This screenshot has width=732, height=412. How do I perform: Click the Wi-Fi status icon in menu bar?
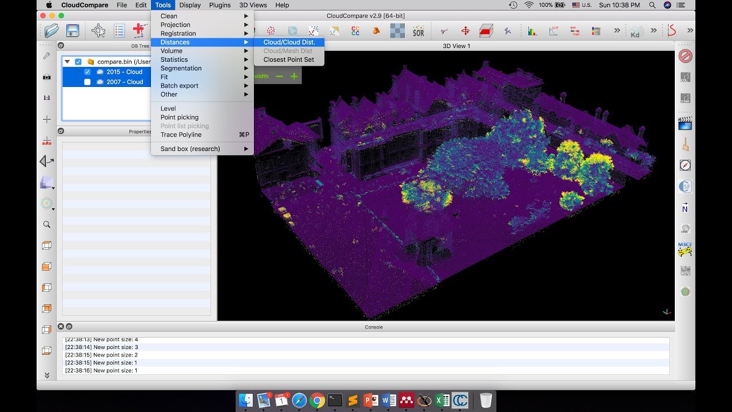pyautogui.click(x=529, y=5)
